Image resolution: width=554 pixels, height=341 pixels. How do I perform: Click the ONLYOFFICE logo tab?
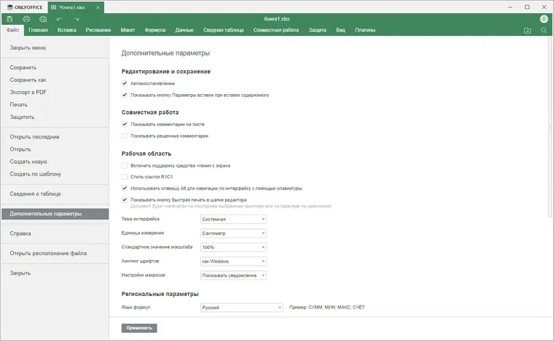tap(24, 7)
